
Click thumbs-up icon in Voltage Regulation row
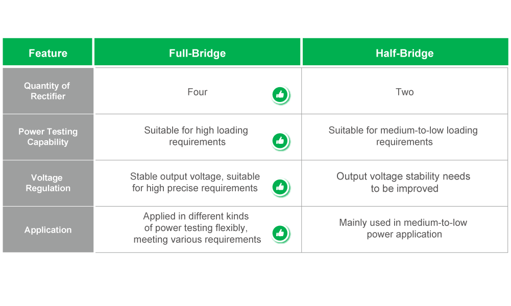[280, 188]
